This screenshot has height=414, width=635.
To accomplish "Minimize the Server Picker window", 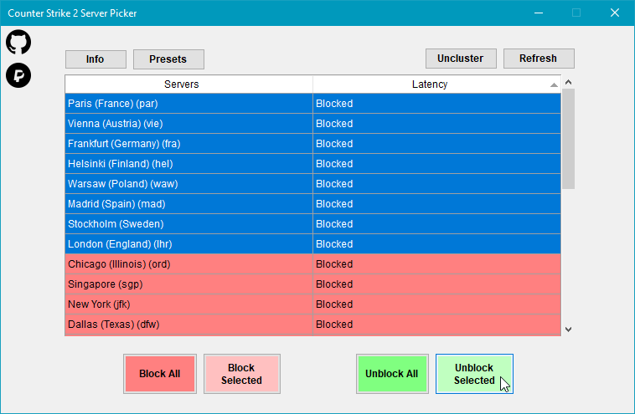I will coord(539,13).
